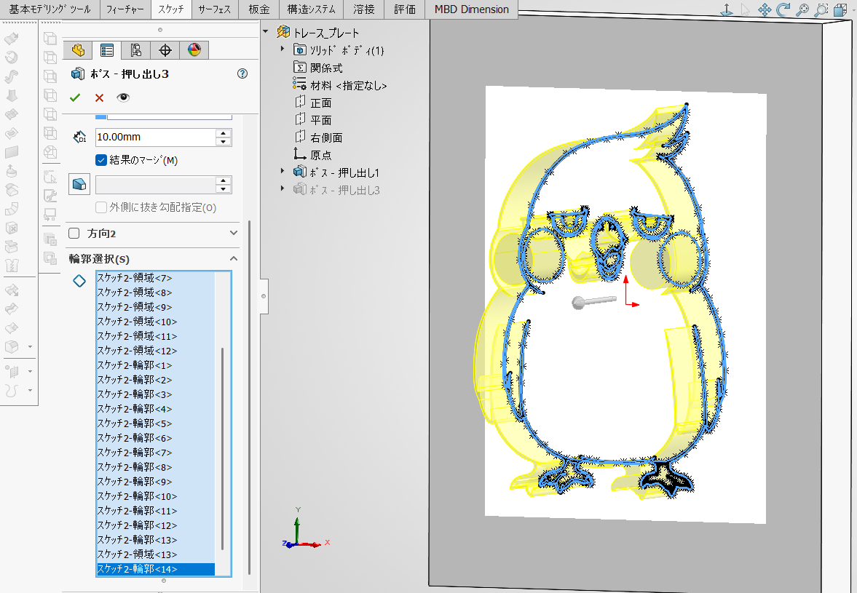Expand the ボス - 押し出し1 node
This screenshot has width=857, height=593.
click(x=283, y=172)
